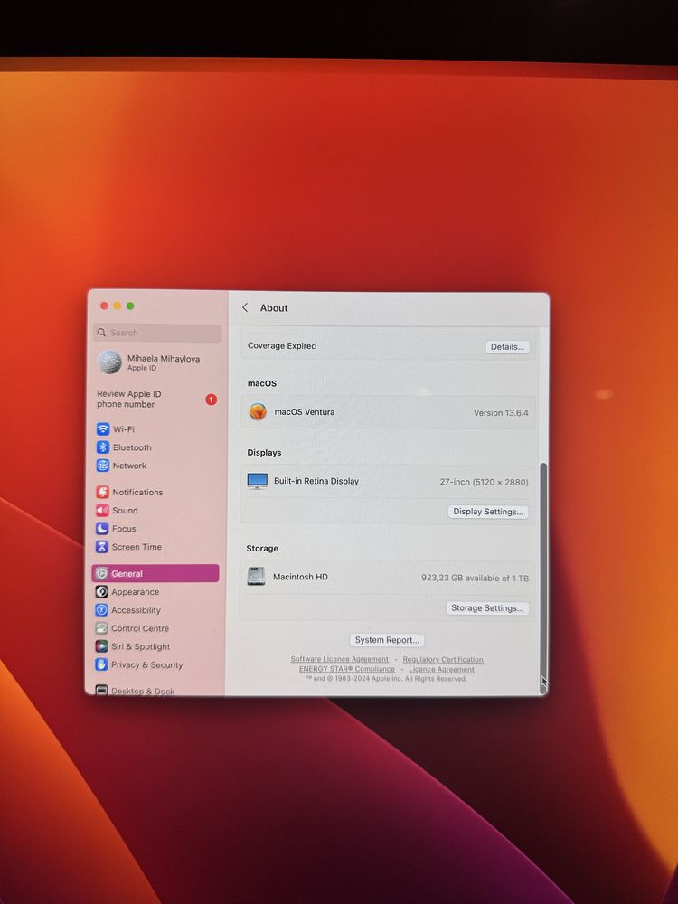Click the macOS Ventura name text

(x=305, y=411)
